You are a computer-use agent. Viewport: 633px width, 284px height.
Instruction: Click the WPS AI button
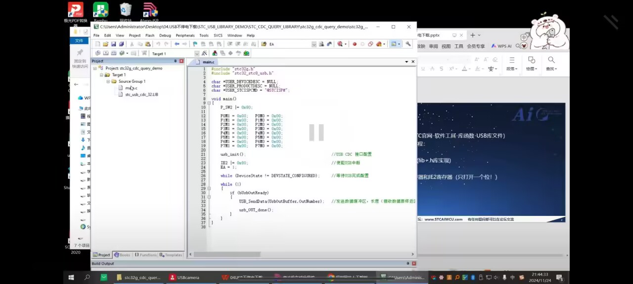pos(501,46)
